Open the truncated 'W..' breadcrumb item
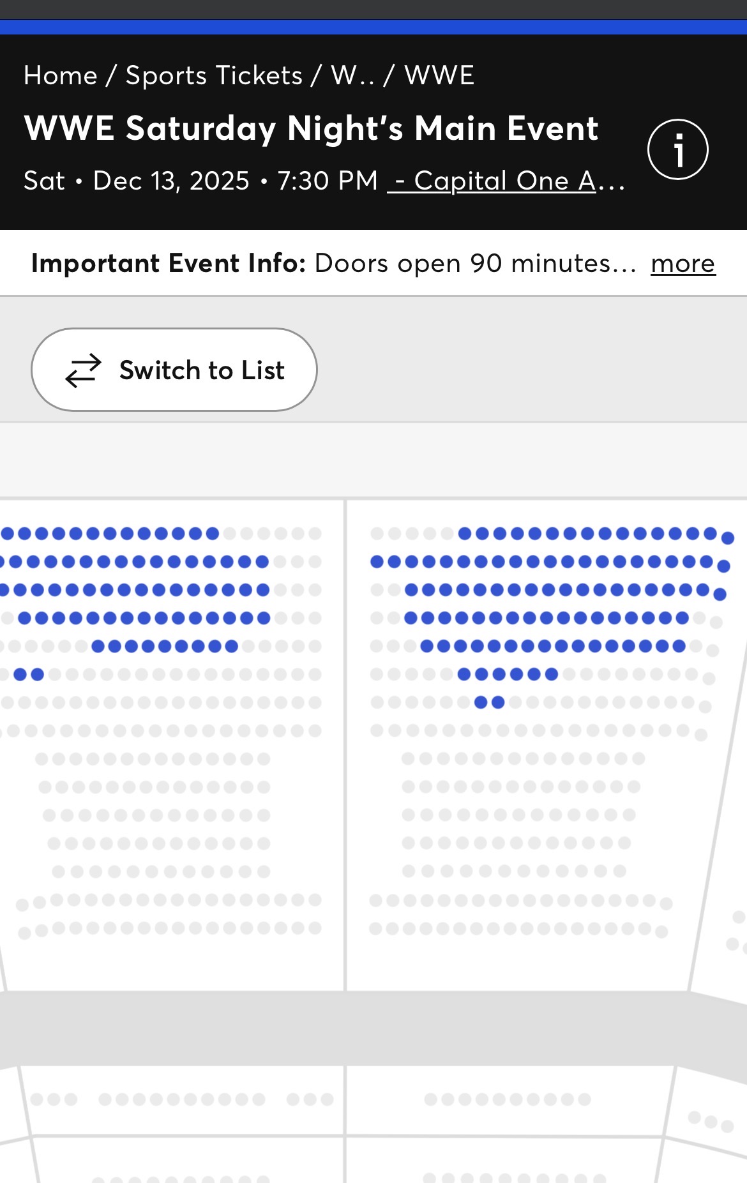The height and width of the screenshot is (1183, 747). coord(352,75)
